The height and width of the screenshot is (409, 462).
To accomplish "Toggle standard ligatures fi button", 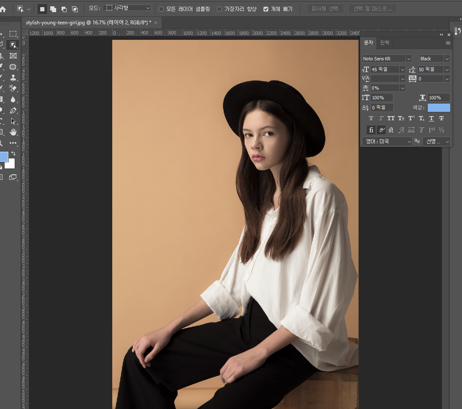I will click(x=371, y=130).
